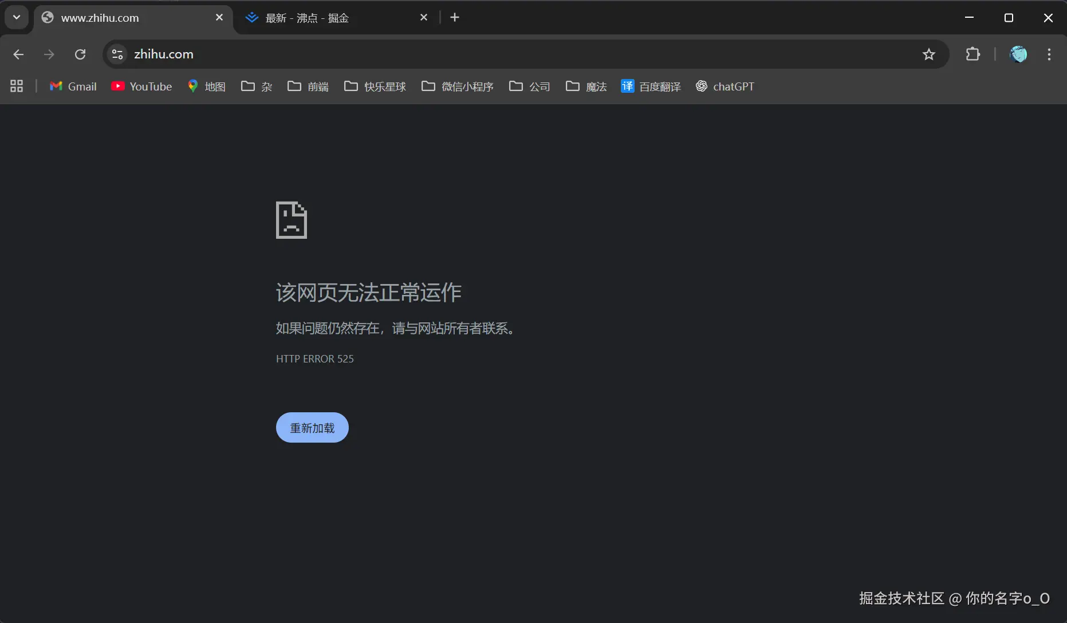Click the profile avatar icon
Viewport: 1067px width, 623px height.
click(x=1018, y=54)
